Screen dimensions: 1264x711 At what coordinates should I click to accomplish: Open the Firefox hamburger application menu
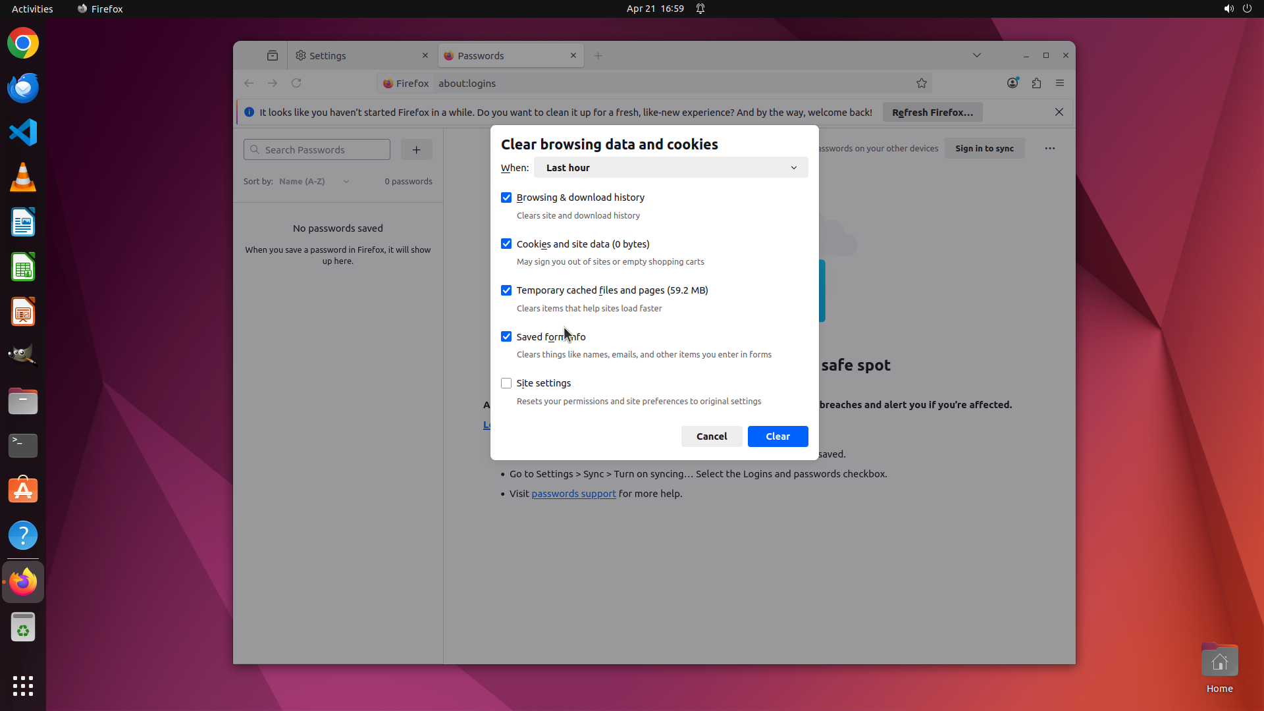coord(1060,83)
